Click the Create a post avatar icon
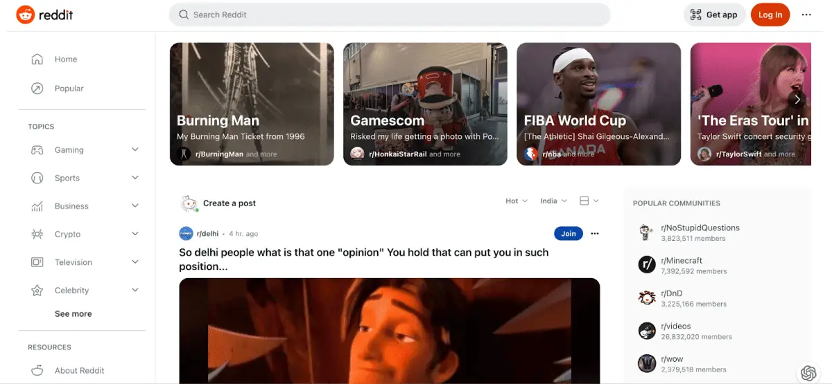This screenshot has width=832, height=384. (189, 203)
